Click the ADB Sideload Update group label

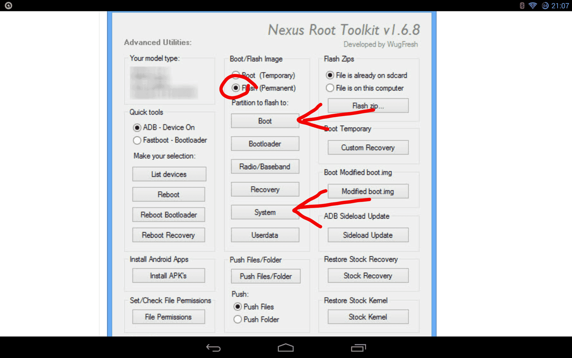point(357,216)
